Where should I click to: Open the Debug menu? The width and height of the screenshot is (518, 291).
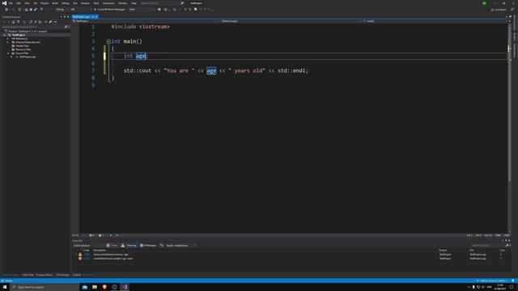click(66, 3)
